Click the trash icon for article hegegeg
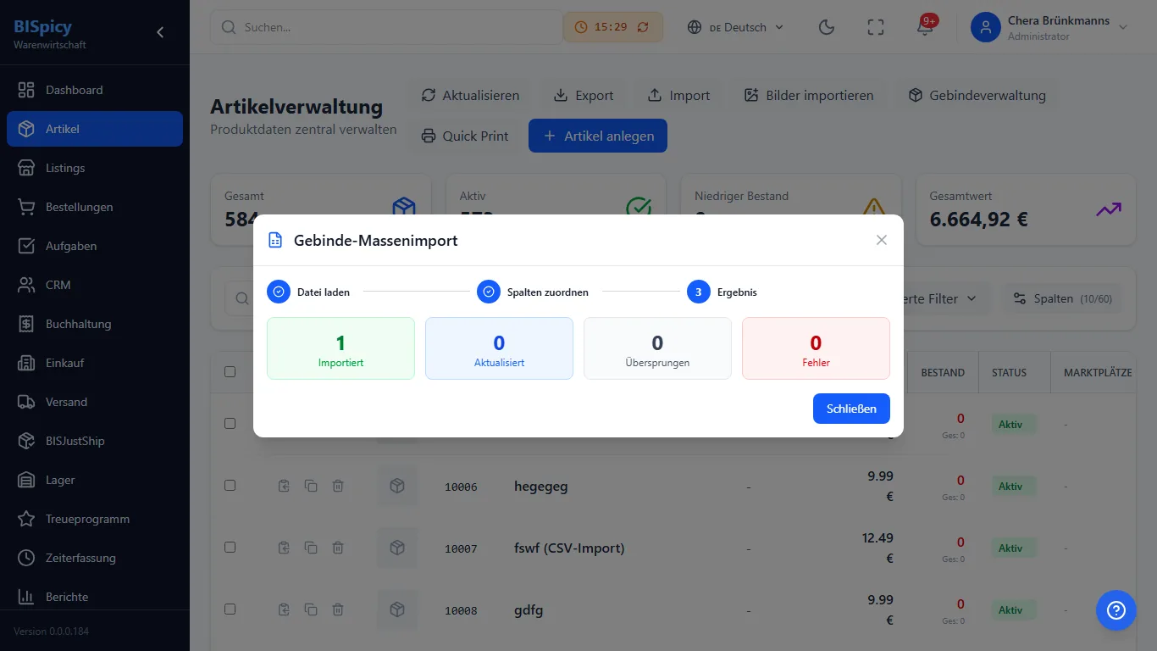The height and width of the screenshot is (651, 1157). [338, 486]
